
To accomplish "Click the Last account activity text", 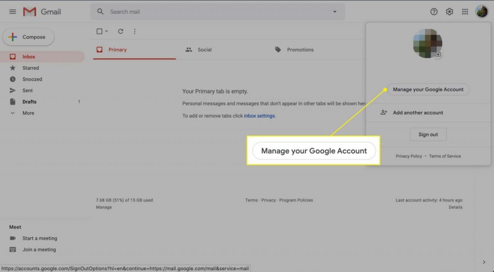I will (429, 200).
